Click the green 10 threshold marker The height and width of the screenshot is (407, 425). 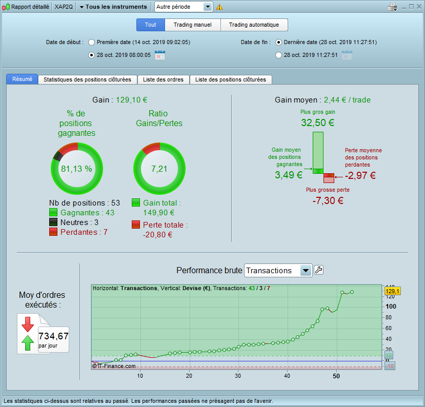389,355
